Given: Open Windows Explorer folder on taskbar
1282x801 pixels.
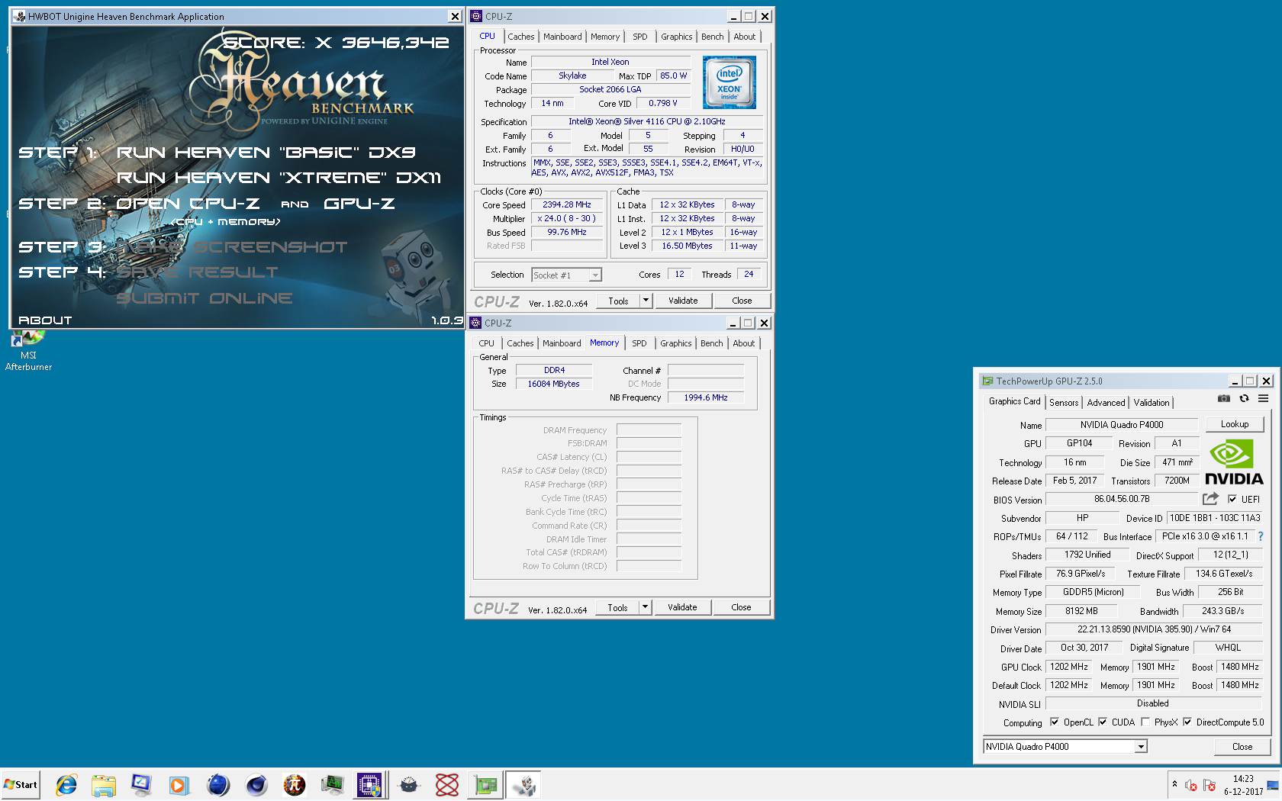Looking at the screenshot, I should (104, 784).
